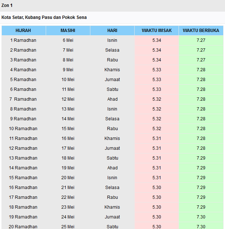Select Jumaat in the 19 Ramadhan row
The height and width of the screenshot is (229, 225).
coord(112,217)
